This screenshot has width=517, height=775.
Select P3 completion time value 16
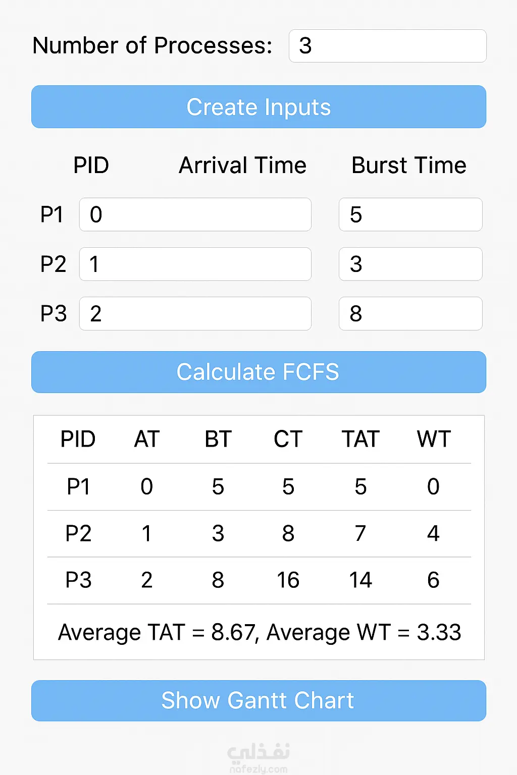coord(288,580)
